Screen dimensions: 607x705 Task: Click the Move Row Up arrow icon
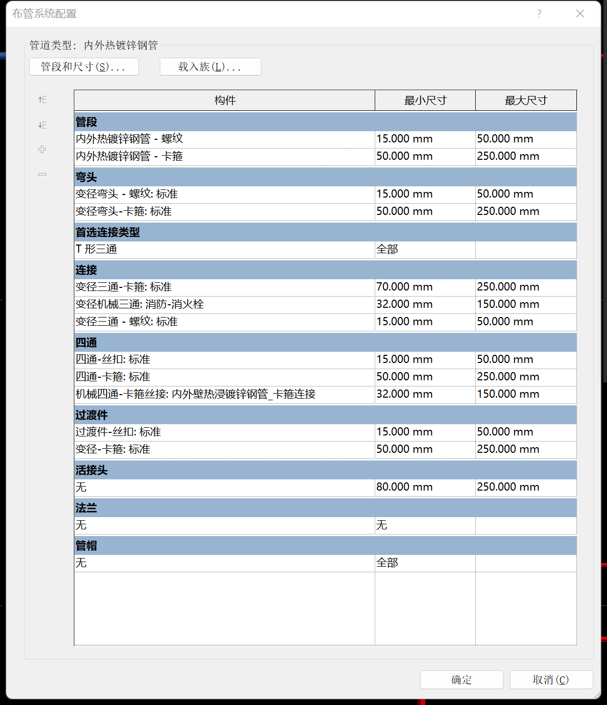pyautogui.click(x=42, y=100)
